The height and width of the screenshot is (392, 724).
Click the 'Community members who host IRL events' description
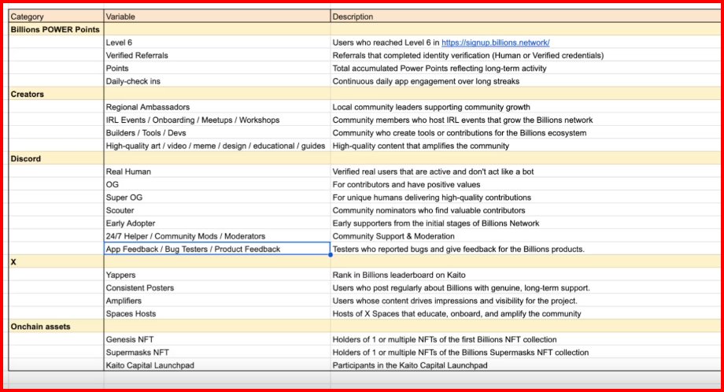click(526, 120)
